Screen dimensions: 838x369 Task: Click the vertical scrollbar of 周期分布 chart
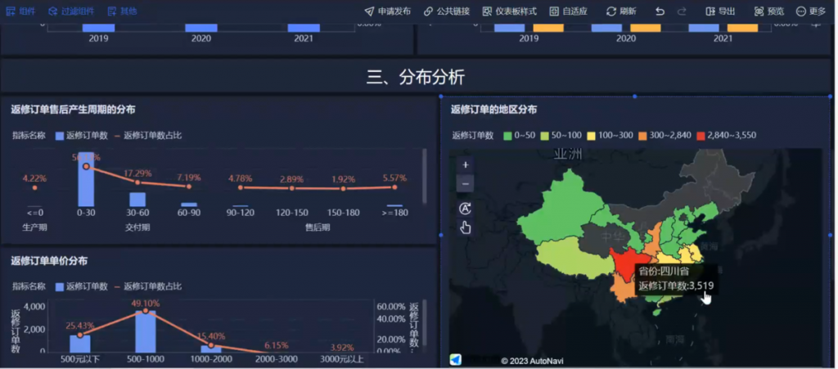(x=425, y=176)
